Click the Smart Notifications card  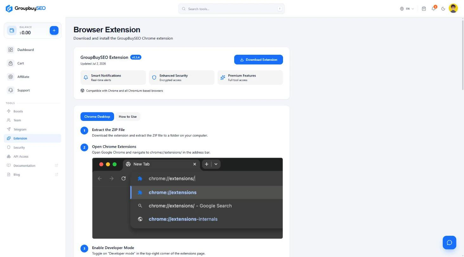[113, 78]
